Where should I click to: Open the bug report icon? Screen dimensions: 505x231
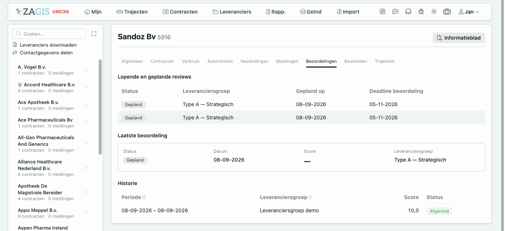point(421,12)
